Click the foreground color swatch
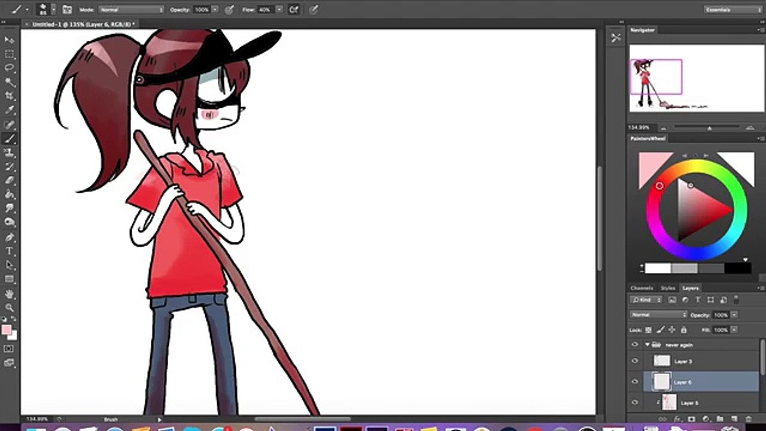The image size is (766, 431). (7, 330)
